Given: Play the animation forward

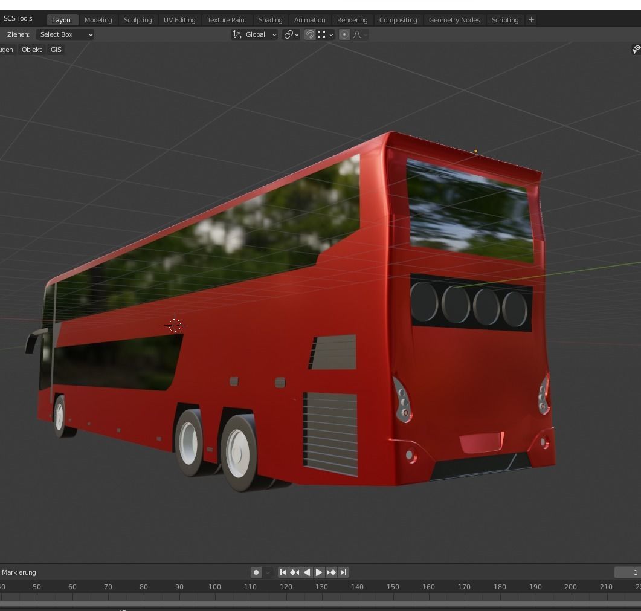Looking at the screenshot, I should (319, 572).
